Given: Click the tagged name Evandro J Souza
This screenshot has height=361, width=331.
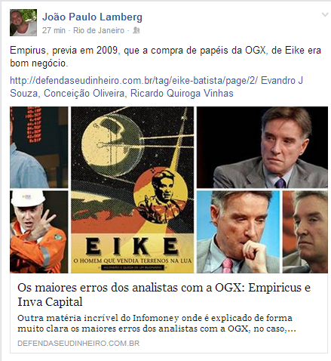Looking at the screenshot, I should point(156,87).
